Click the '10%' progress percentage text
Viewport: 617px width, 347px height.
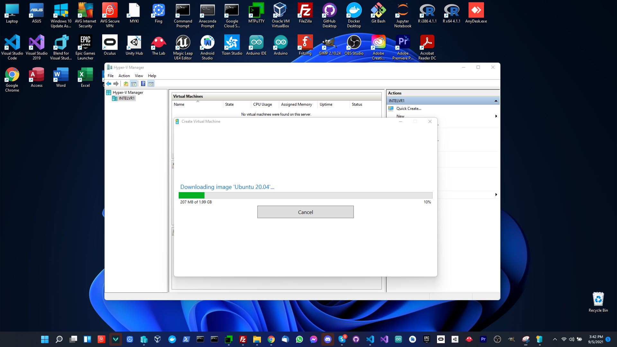coord(427,202)
